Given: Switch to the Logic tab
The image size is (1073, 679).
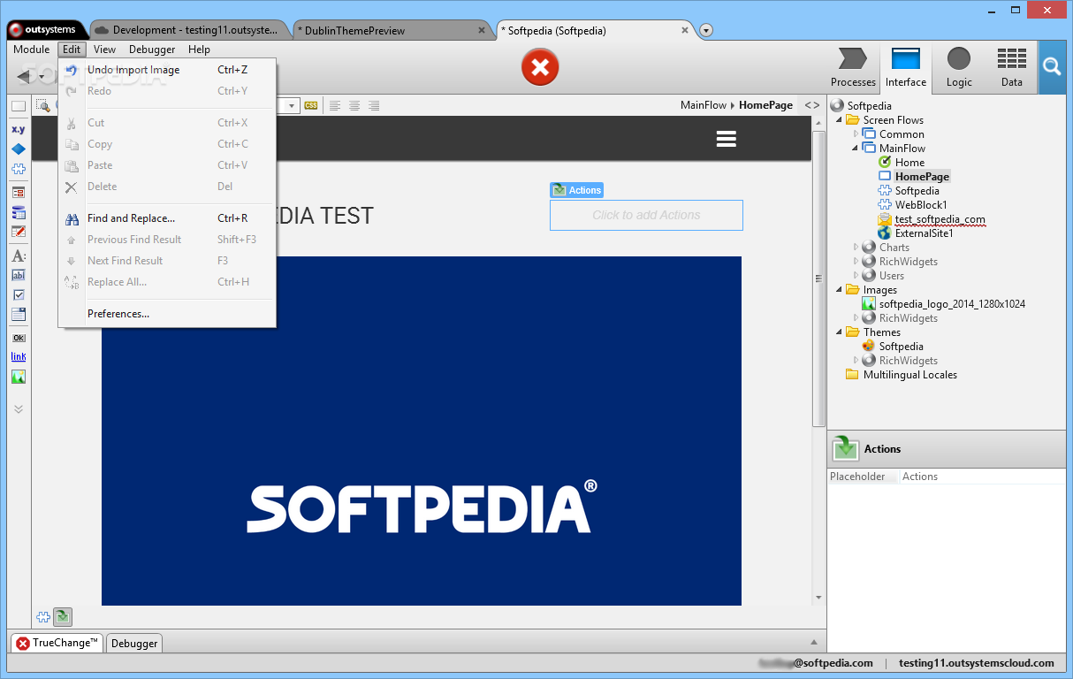Looking at the screenshot, I should [959, 68].
